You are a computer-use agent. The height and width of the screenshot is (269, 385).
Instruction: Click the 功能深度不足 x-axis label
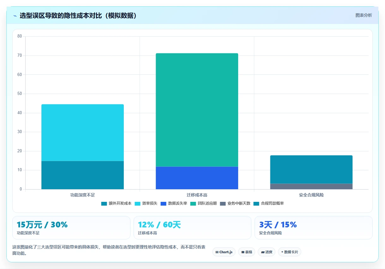tap(82, 195)
